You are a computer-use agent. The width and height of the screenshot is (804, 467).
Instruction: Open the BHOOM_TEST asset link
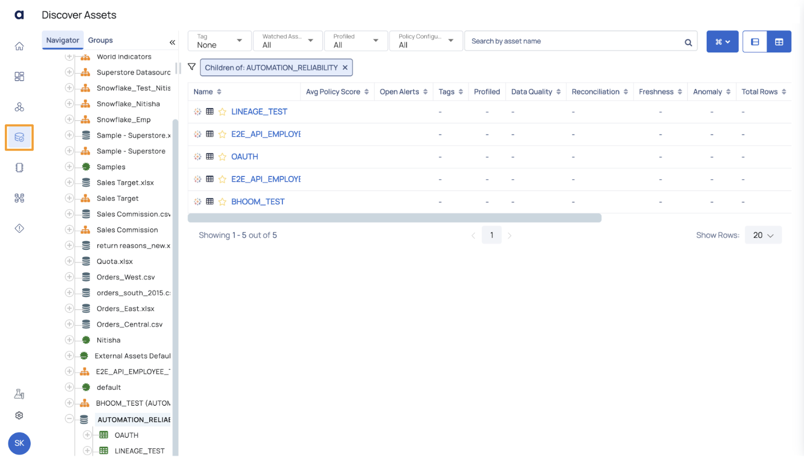click(x=258, y=202)
